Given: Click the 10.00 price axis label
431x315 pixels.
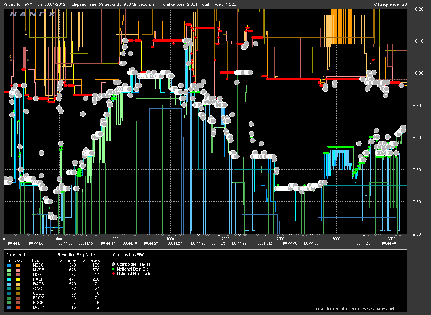Looking at the screenshot, I should pos(418,73).
